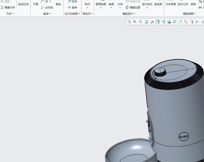Viewport: 204px width, 162px height.
Task: Select the 旋转 revolve tool
Action: click(x=72, y=7)
